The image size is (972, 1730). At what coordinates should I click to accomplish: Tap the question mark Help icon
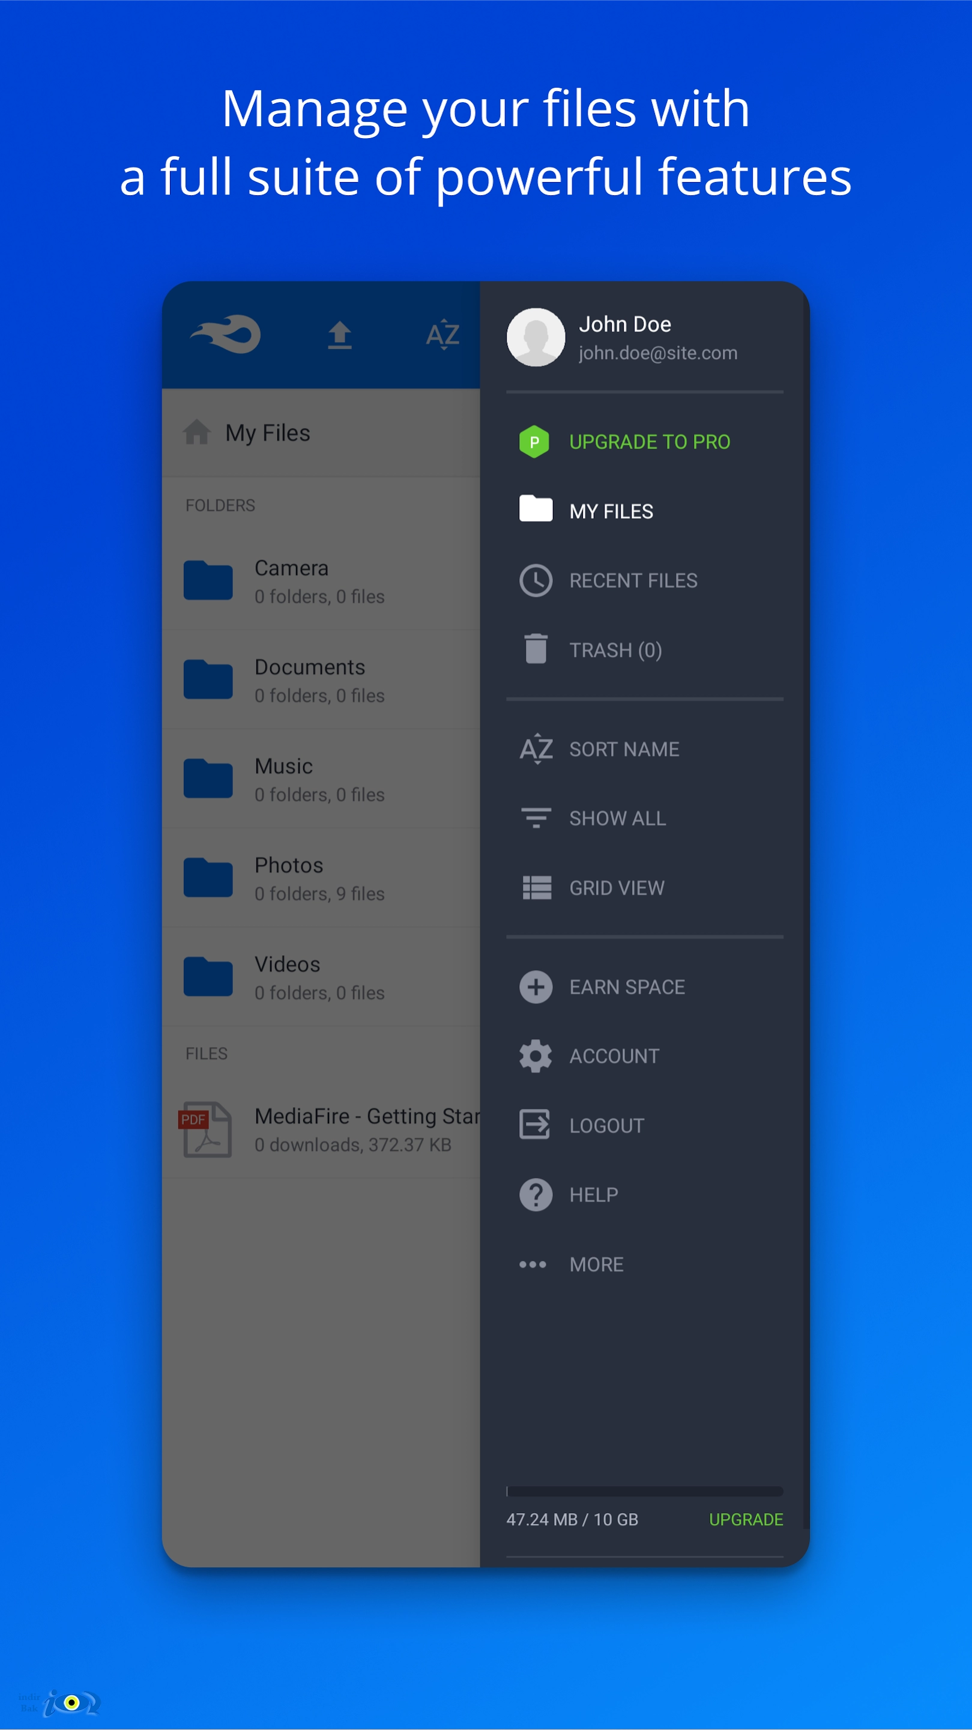point(536,1195)
